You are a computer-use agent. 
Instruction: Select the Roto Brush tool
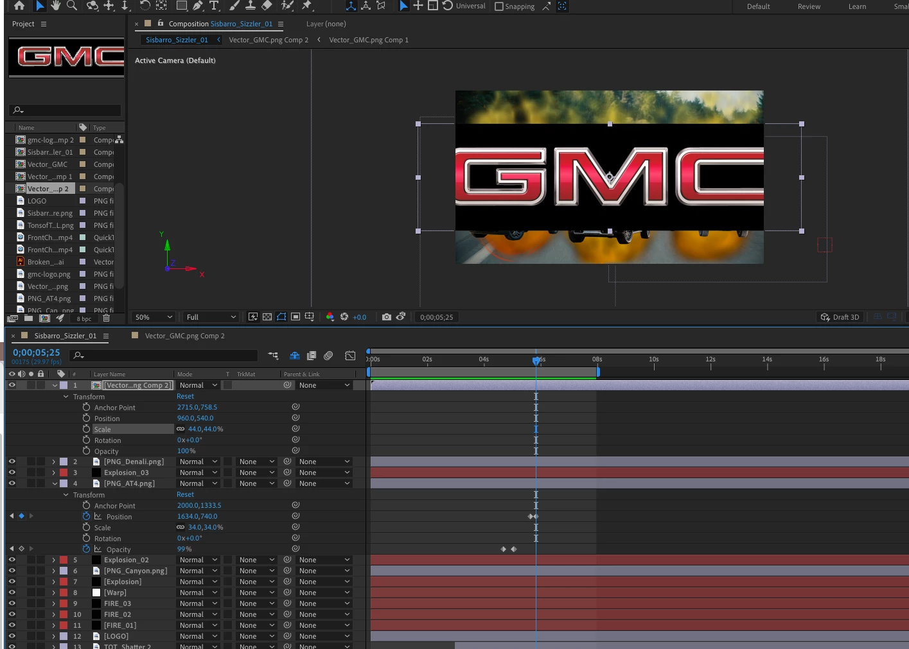click(288, 6)
